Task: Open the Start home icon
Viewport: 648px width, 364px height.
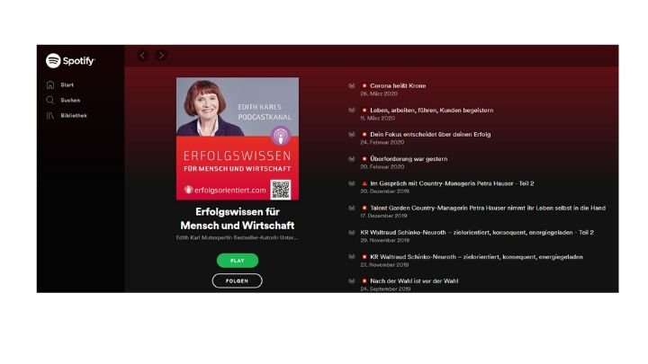Action: [x=50, y=85]
